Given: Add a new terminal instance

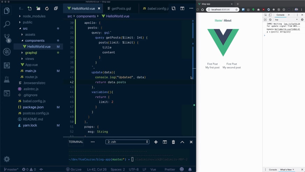Looking at the screenshot, I should coord(156,142).
